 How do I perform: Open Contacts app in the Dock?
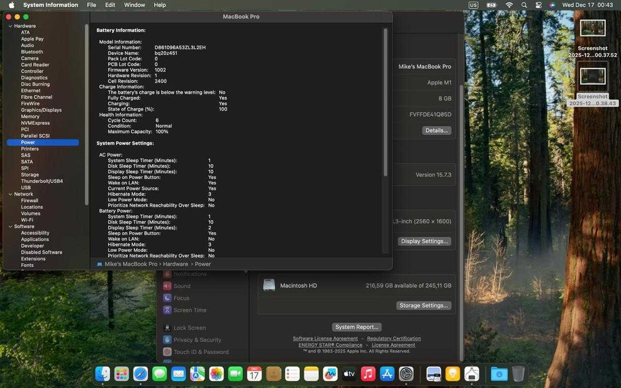click(273, 374)
